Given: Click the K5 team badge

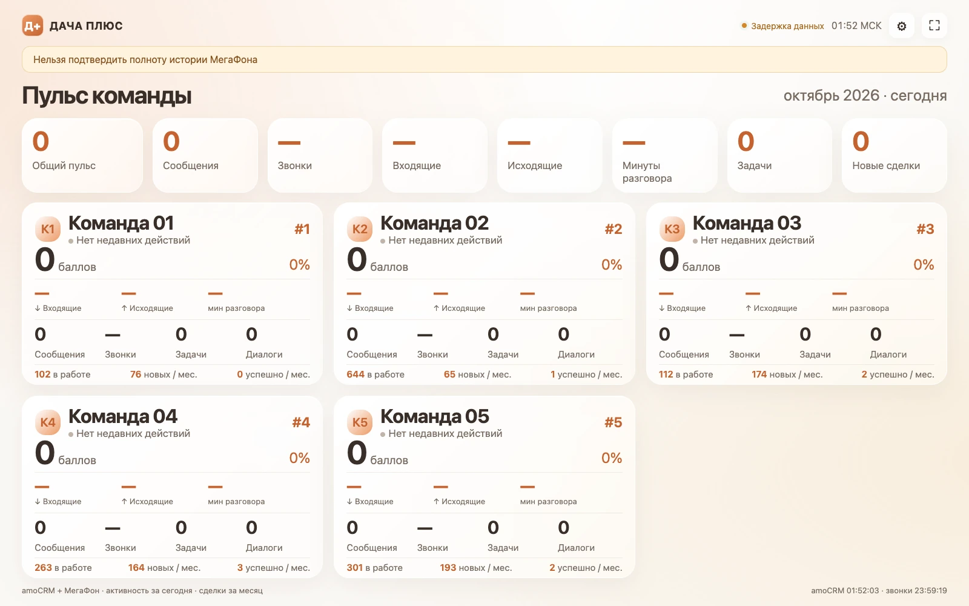Looking at the screenshot, I should (360, 422).
